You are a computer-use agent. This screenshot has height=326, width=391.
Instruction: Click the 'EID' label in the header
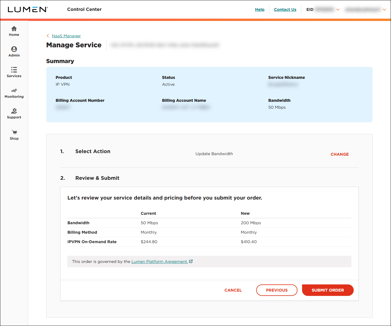pos(310,9)
